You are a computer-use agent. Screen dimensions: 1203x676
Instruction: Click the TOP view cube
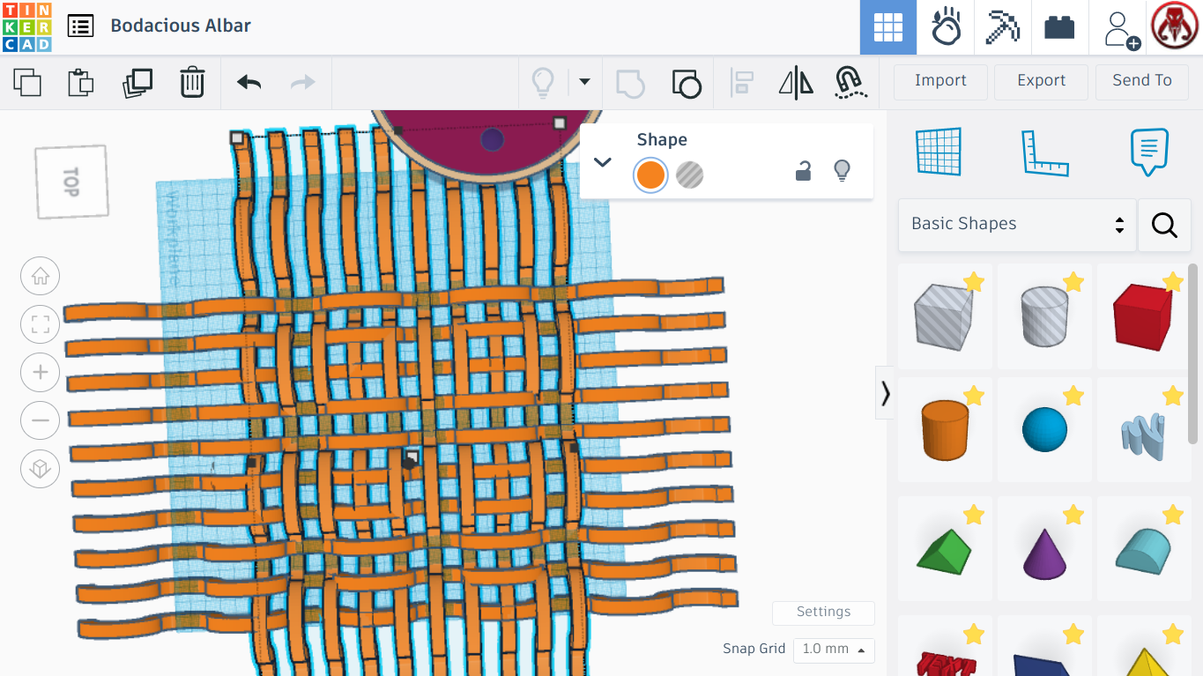tap(72, 182)
